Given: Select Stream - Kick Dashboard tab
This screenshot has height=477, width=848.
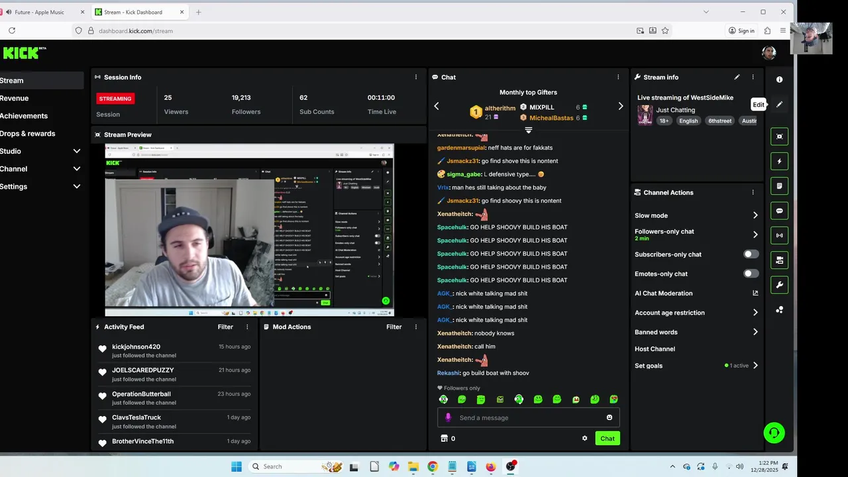Looking at the screenshot, I should (x=140, y=12).
